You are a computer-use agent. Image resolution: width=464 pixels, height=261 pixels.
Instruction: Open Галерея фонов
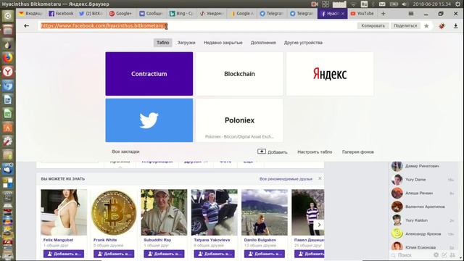[357, 152]
